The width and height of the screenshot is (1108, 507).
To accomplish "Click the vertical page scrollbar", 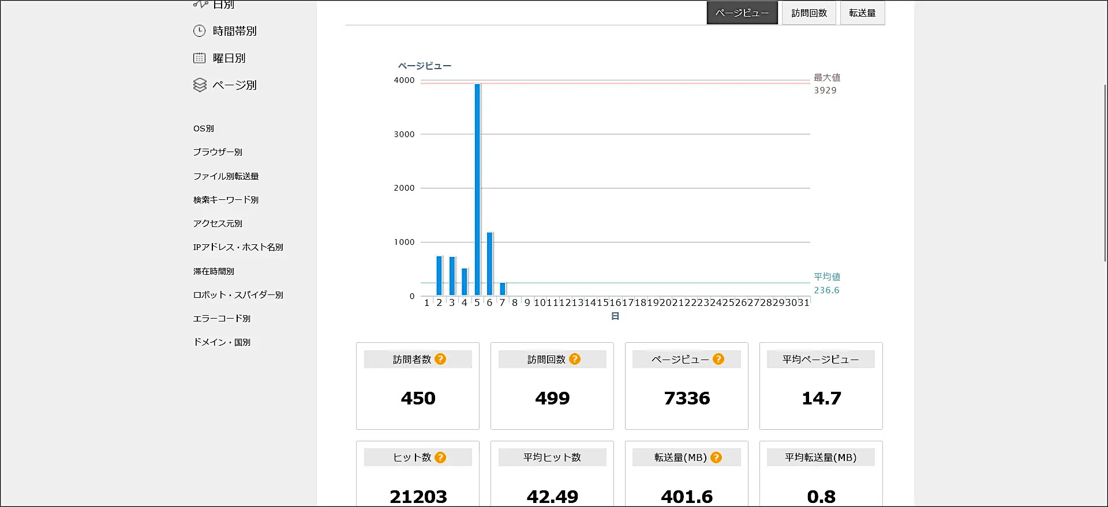I will tap(1105, 173).
